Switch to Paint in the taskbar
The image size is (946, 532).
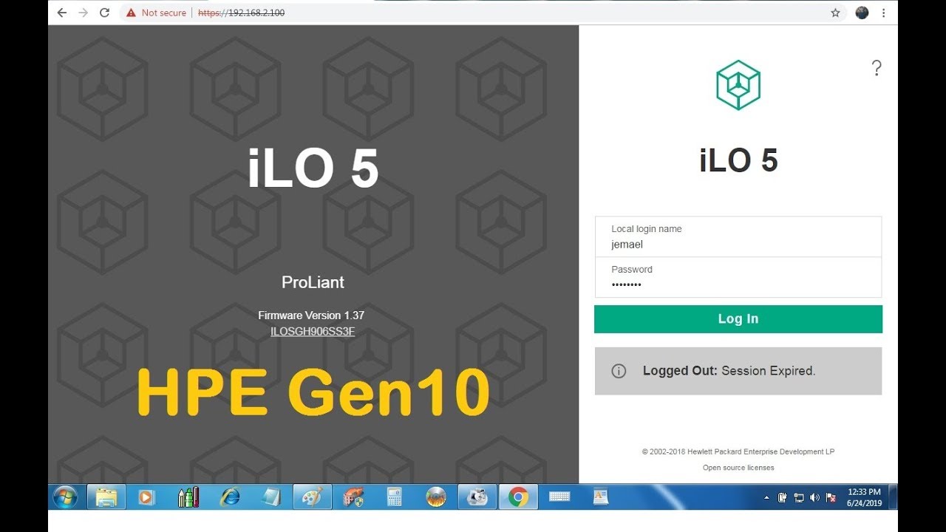312,497
